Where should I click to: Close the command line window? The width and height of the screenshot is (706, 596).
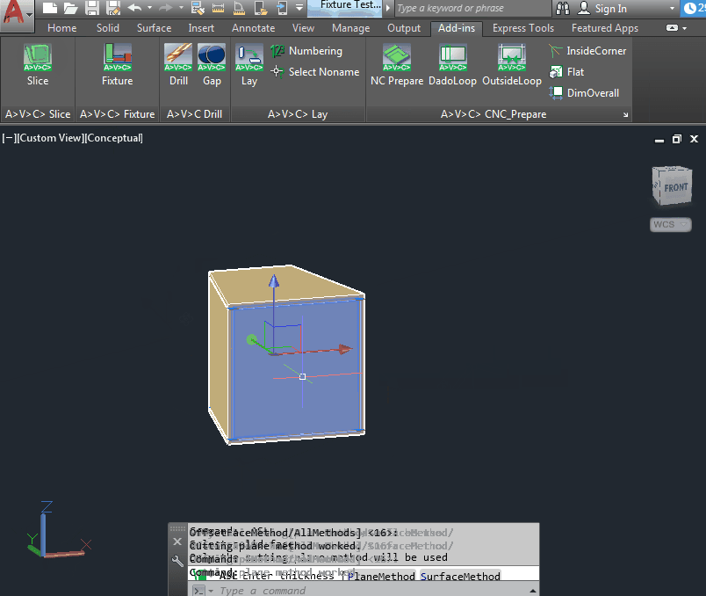point(177,541)
